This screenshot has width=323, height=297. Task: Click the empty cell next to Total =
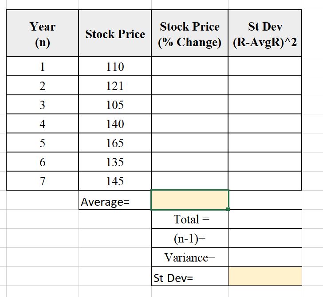(265, 219)
